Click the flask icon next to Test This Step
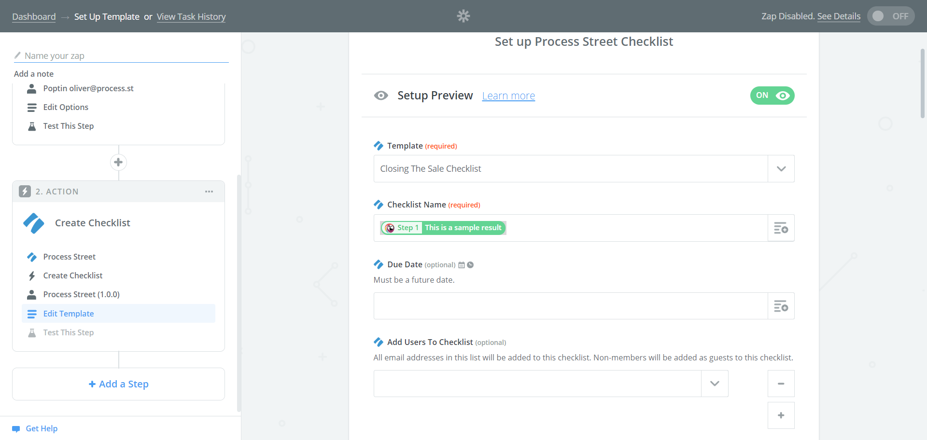Image resolution: width=927 pixels, height=440 pixels. (x=32, y=332)
